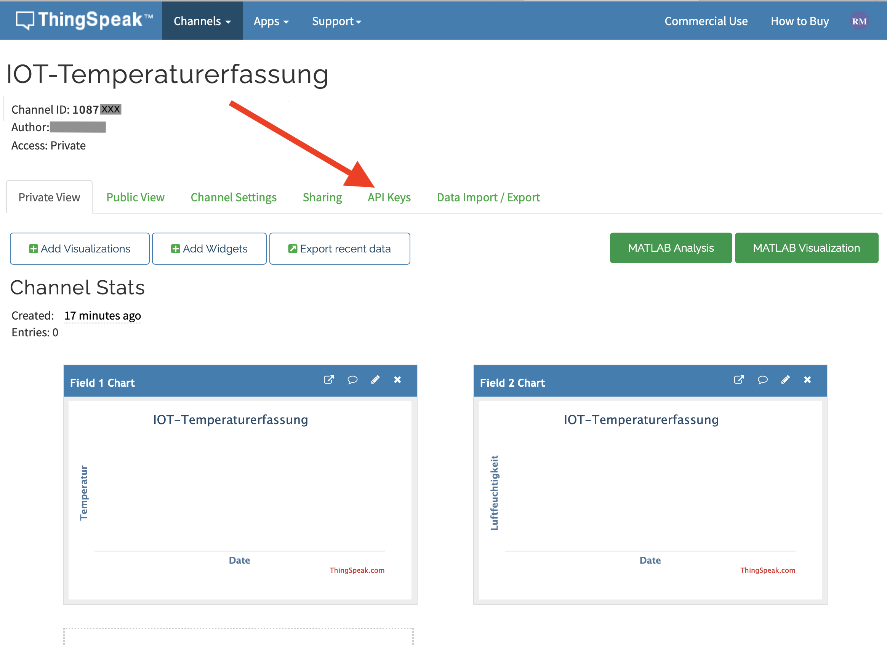This screenshot has width=887, height=646.
Task: Edit Field 2 Chart via pencil icon
Action: (x=785, y=379)
